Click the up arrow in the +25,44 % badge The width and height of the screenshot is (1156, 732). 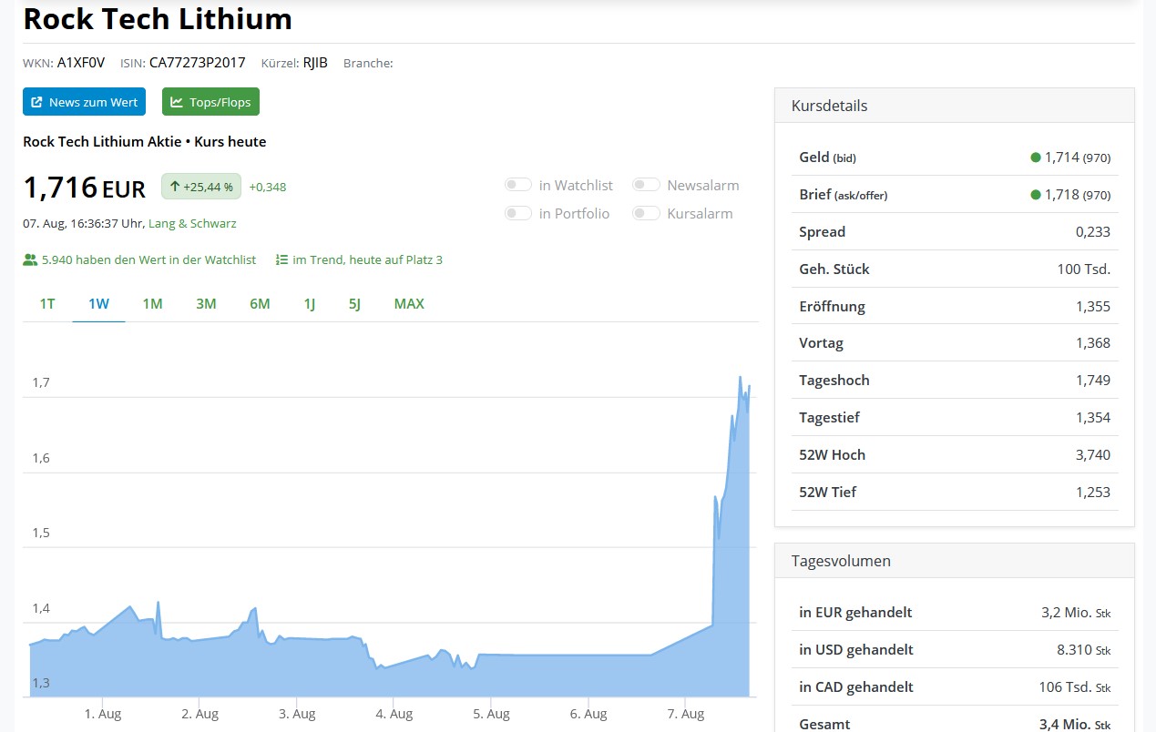pos(175,187)
